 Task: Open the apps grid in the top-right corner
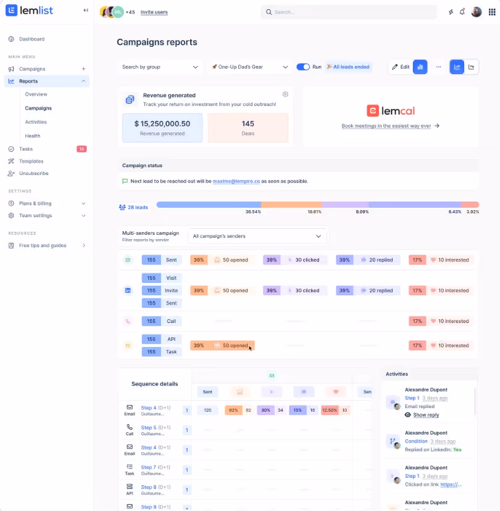coord(492,12)
